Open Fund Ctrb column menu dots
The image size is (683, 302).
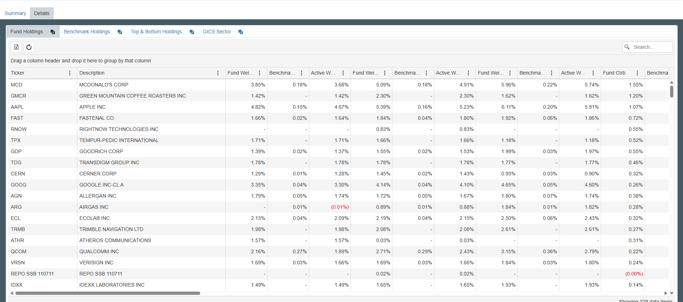637,73
